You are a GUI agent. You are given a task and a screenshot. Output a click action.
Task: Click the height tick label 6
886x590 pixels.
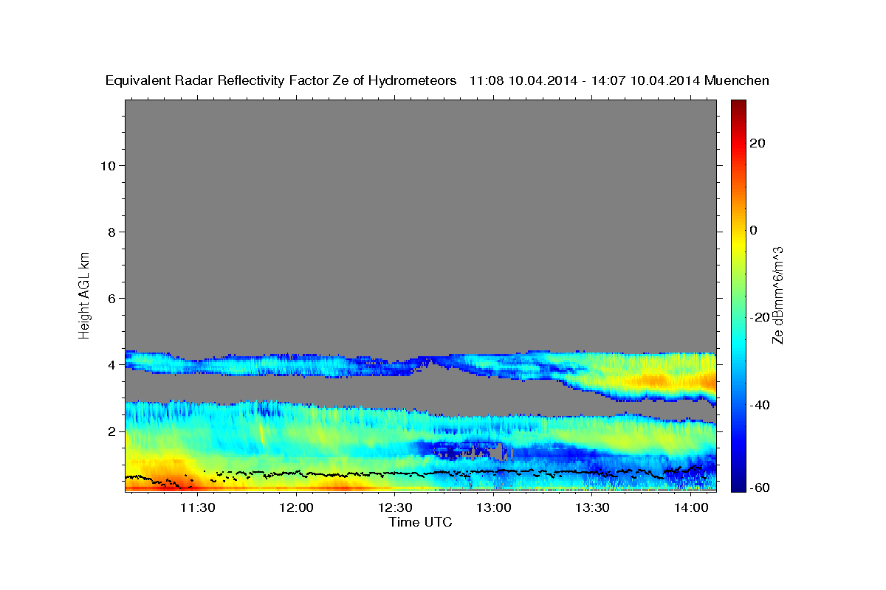click(x=111, y=298)
